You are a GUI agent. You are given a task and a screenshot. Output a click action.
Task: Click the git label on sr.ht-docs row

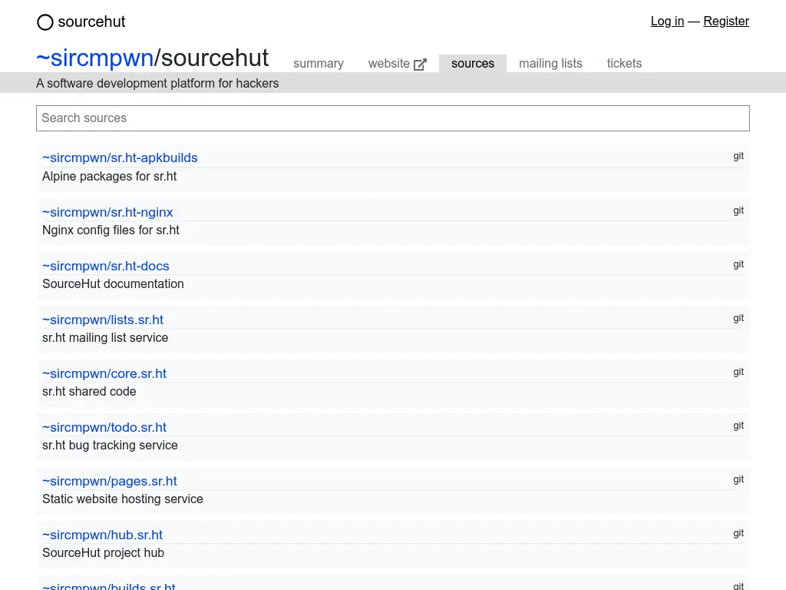coord(738,264)
